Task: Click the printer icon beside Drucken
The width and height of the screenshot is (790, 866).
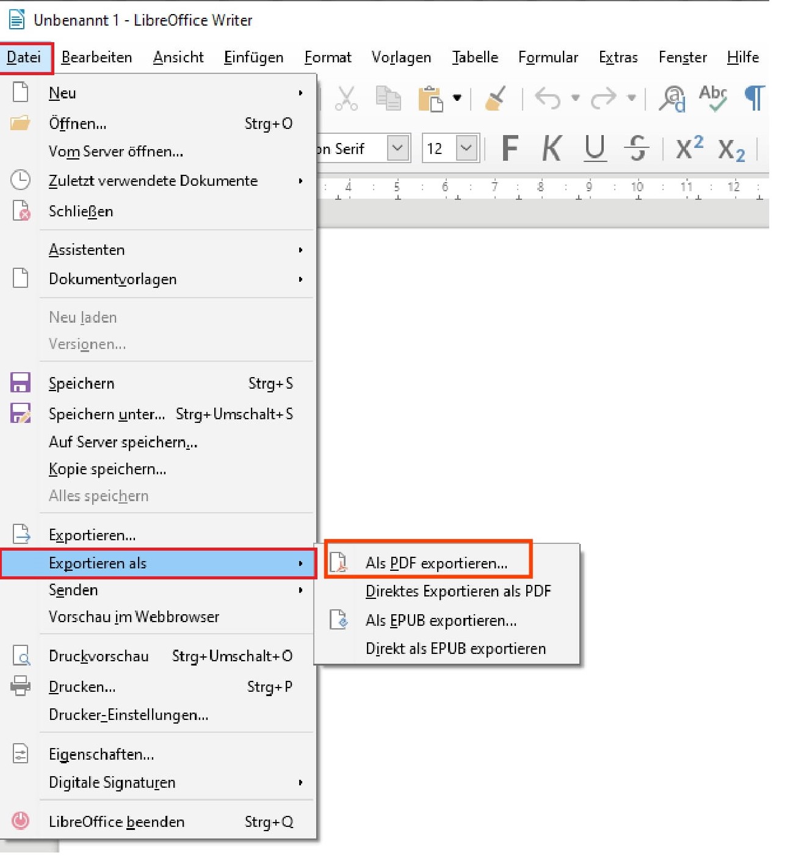Action: click(20, 686)
